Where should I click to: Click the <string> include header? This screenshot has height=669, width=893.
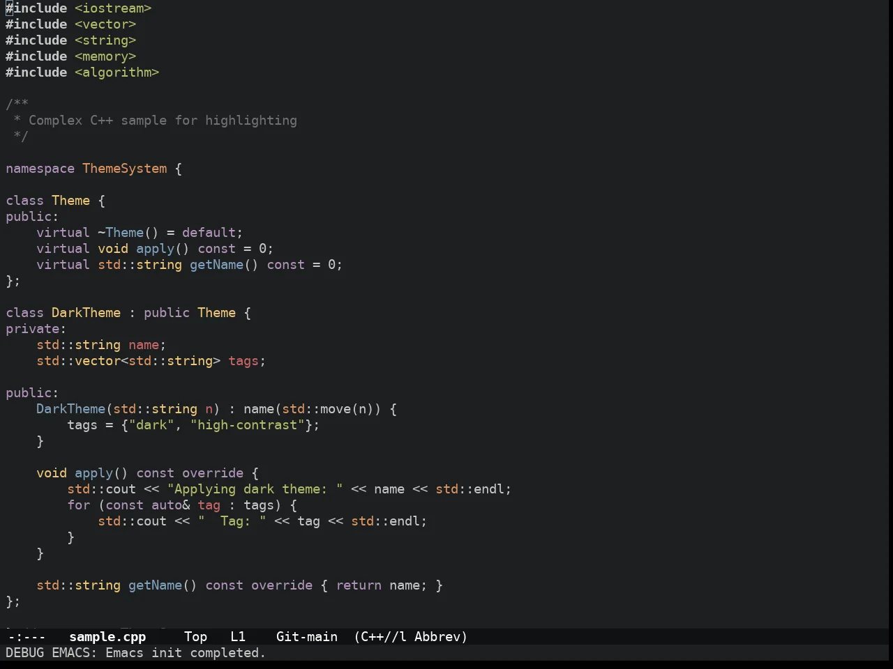[x=105, y=40]
